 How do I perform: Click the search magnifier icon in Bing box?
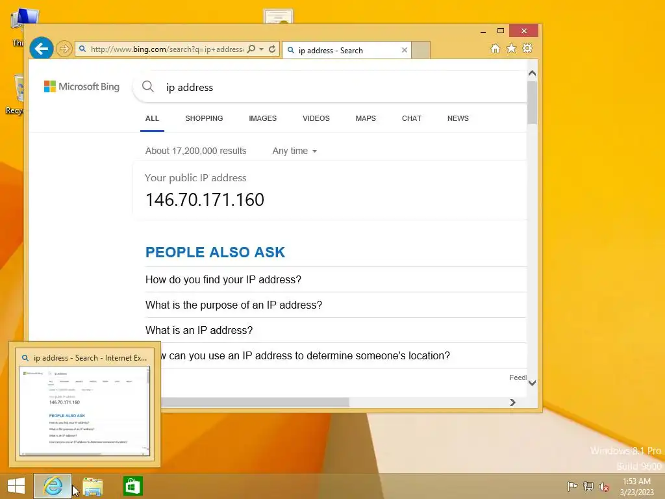[x=148, y=86]
